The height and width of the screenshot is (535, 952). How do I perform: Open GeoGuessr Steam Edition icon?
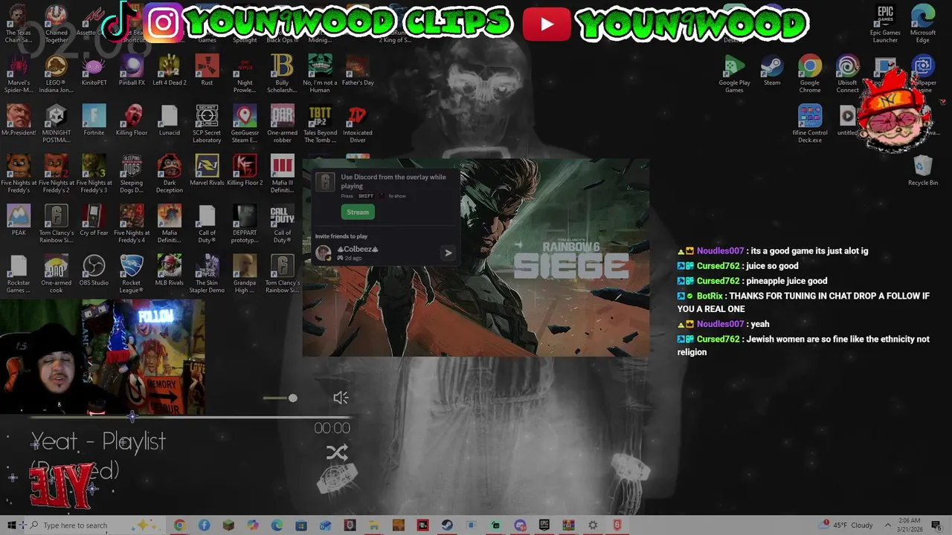[x=245, y=124]
